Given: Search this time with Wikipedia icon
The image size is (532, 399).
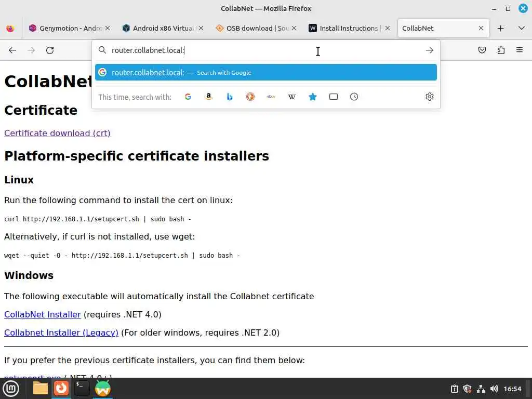Looking at the screenshot, I should click(292, 97).
